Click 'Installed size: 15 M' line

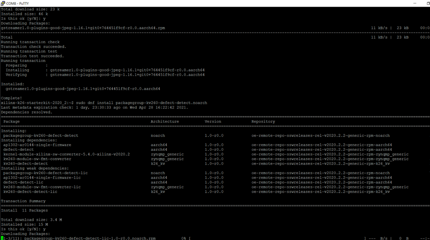coord(24,225)
